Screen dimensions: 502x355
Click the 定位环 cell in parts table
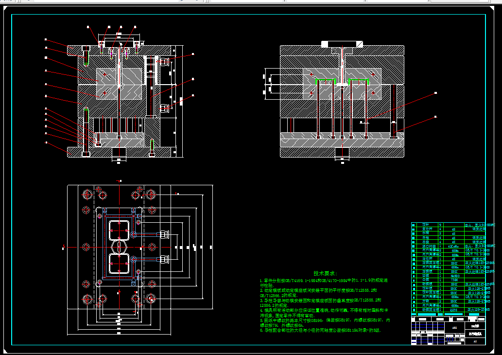427,259
